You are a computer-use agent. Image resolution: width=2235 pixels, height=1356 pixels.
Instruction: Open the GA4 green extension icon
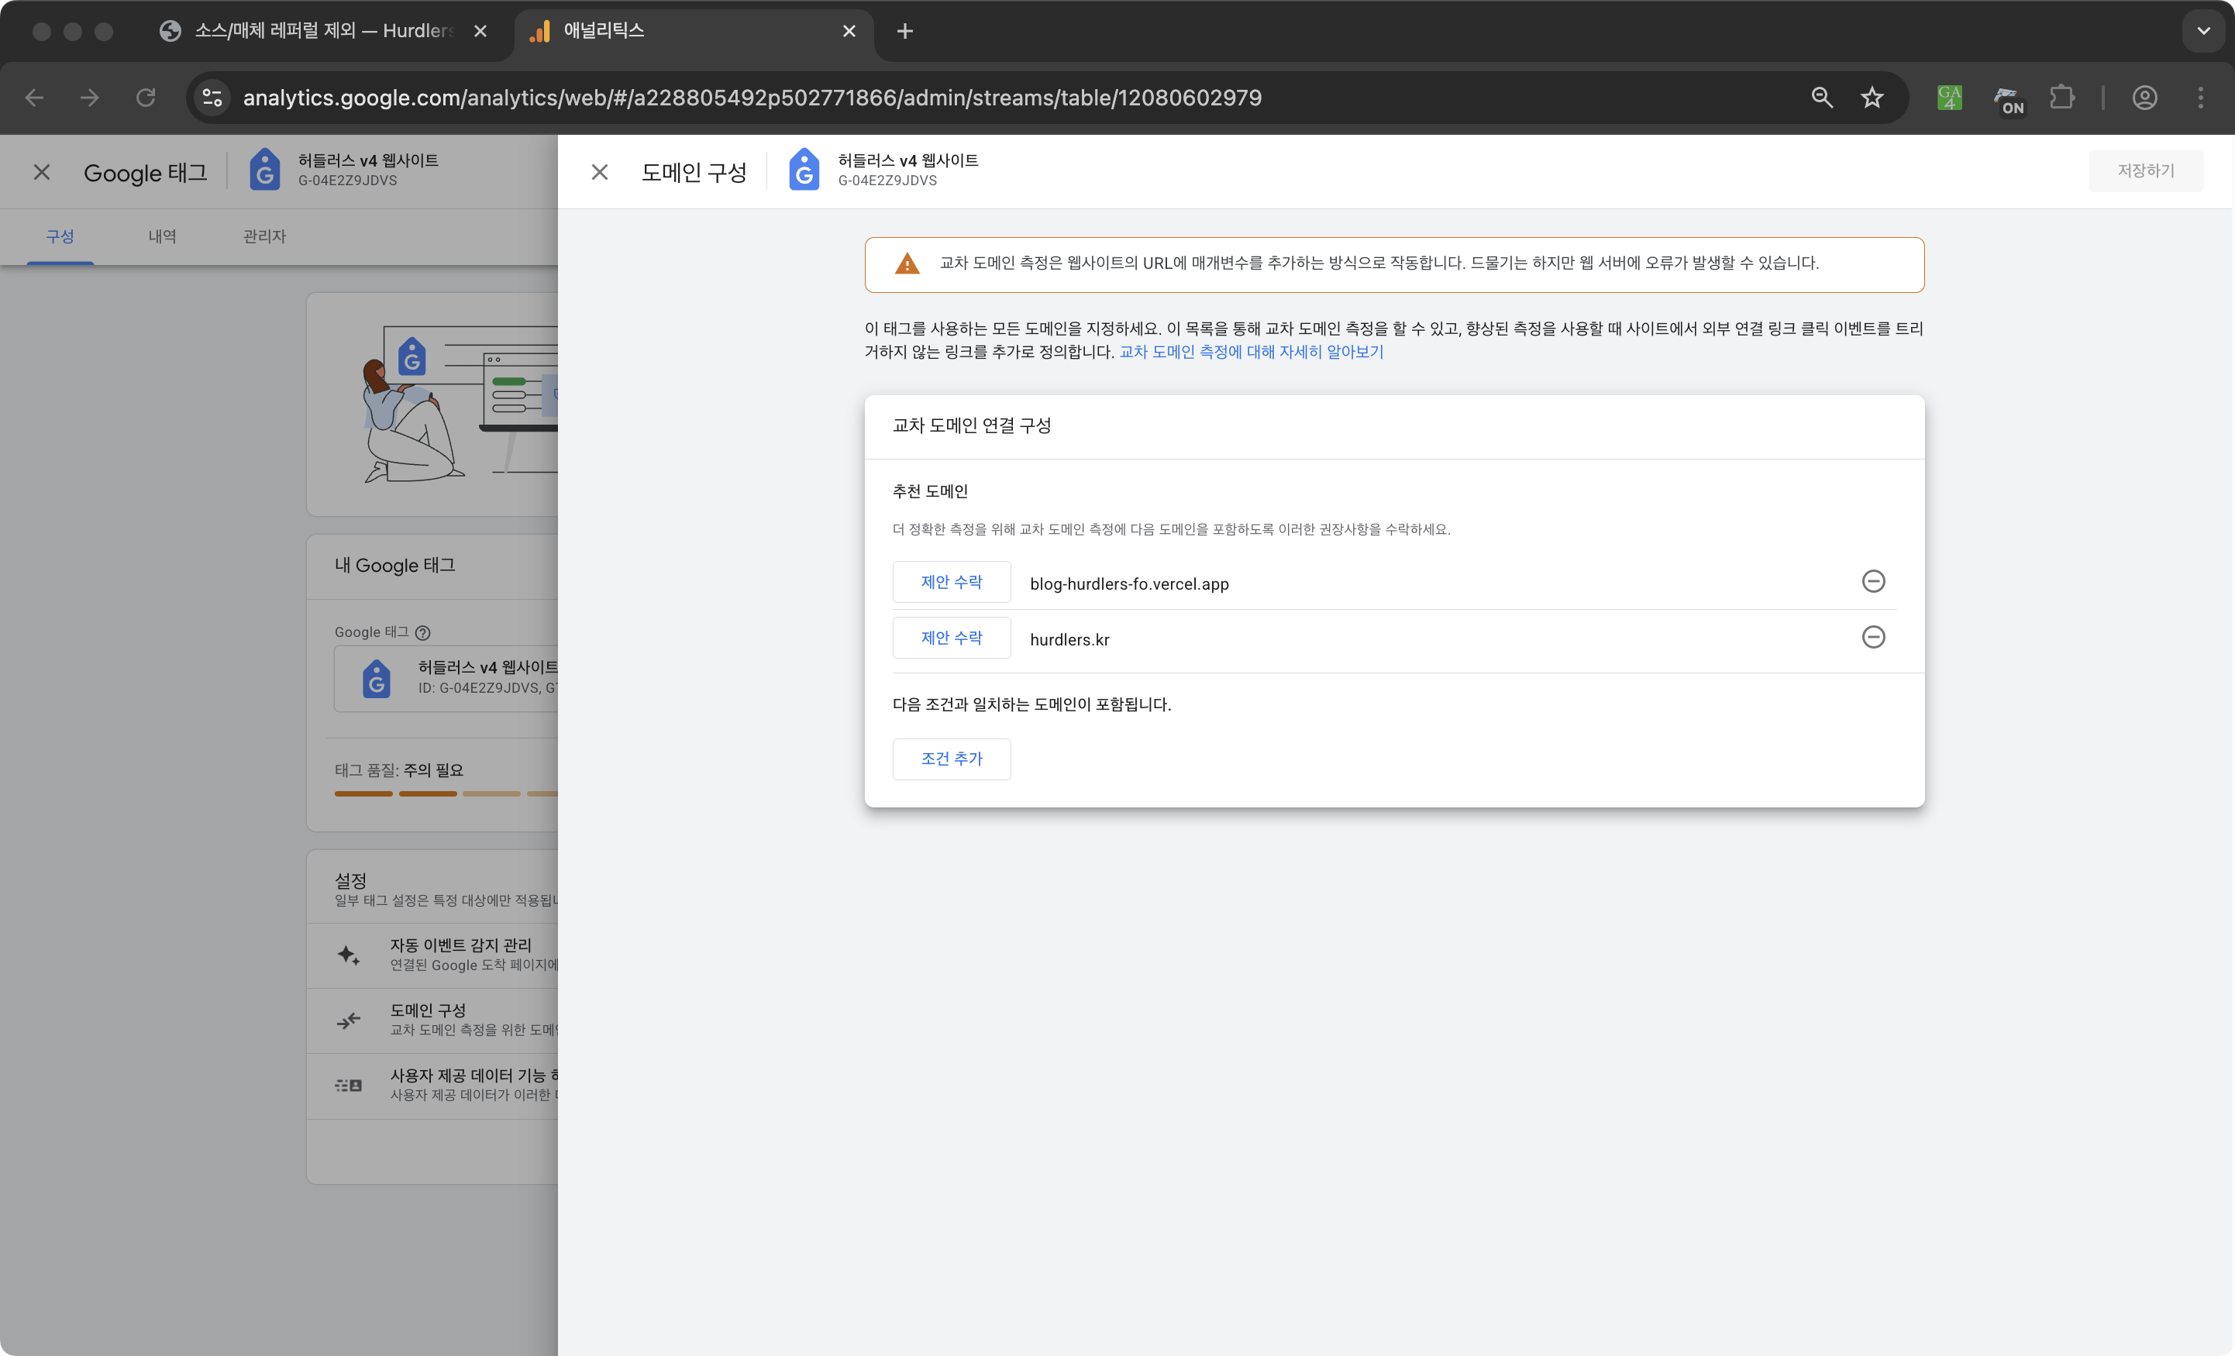pos(1949,98)
